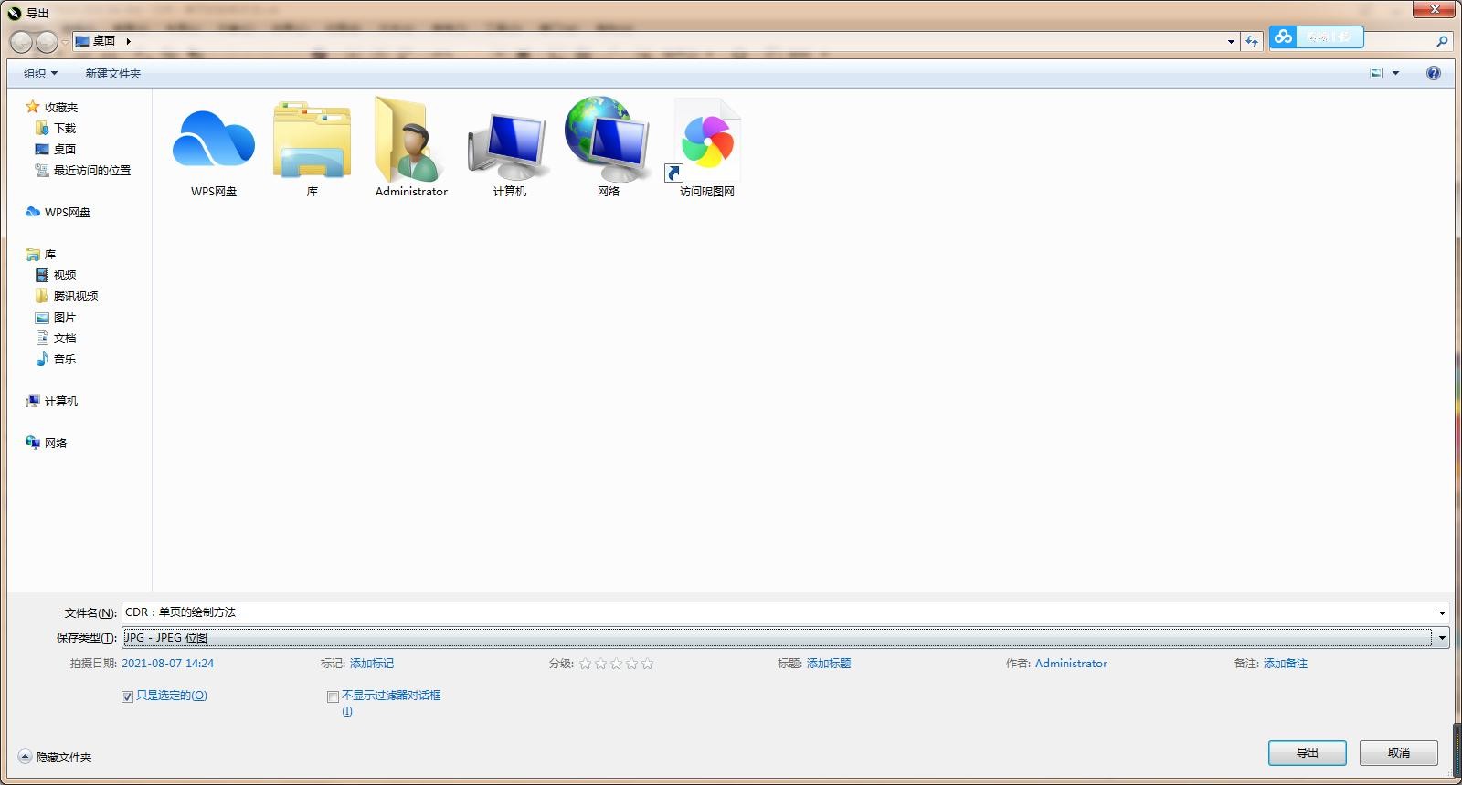Select the Administrator user folder icon
Viewport: 1462px width, 785px height.
click(x=410, y=141)
